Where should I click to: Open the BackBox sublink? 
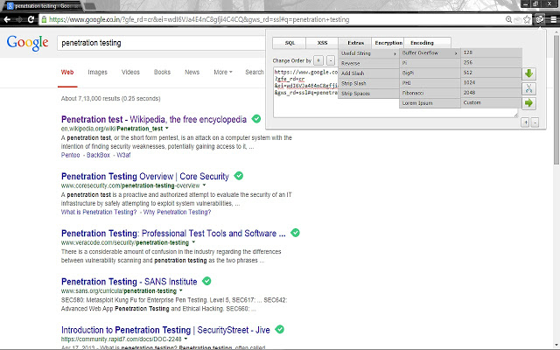click(98, 155)
